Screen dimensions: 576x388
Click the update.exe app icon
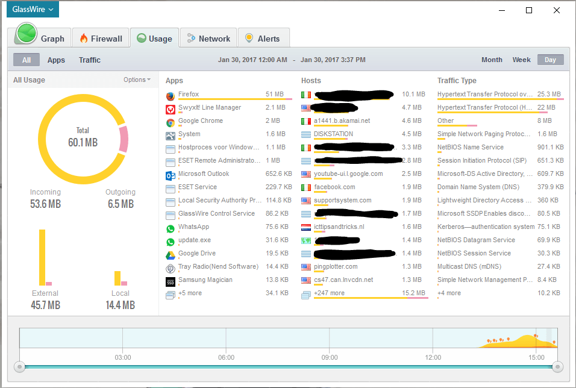[170, 242]
